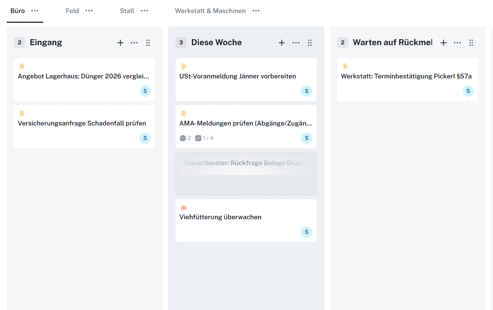Add a card to Warten auf Rückmeldung column
This screenshot has height=310, width=493.
tap(443, 43)
